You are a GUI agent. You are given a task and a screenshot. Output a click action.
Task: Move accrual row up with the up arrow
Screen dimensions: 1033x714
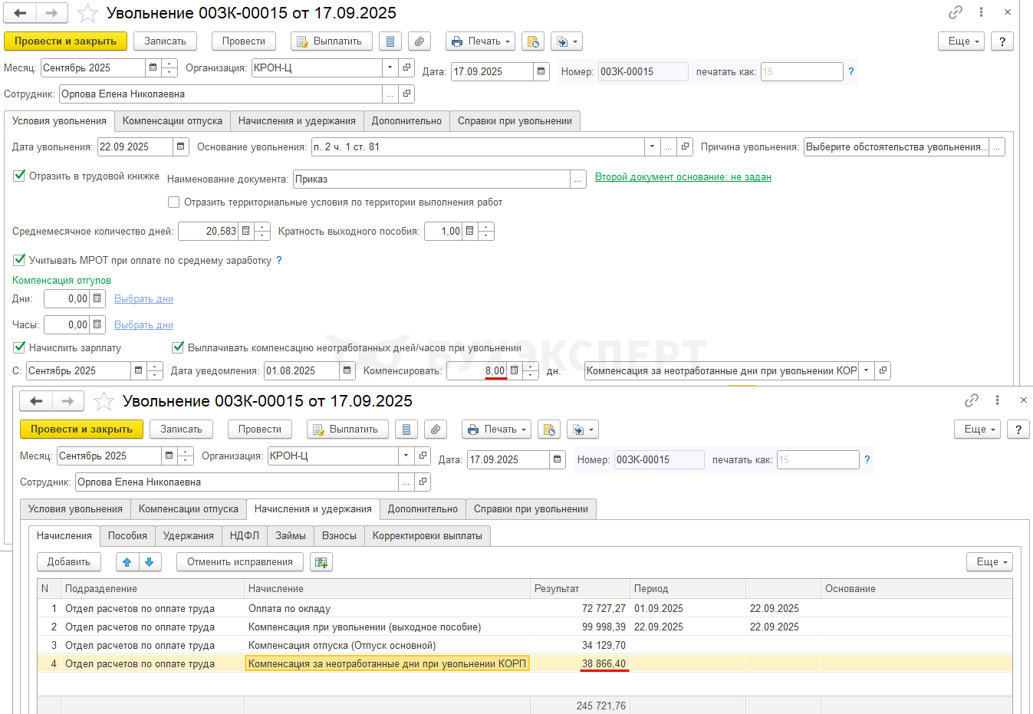pos(127,562)
